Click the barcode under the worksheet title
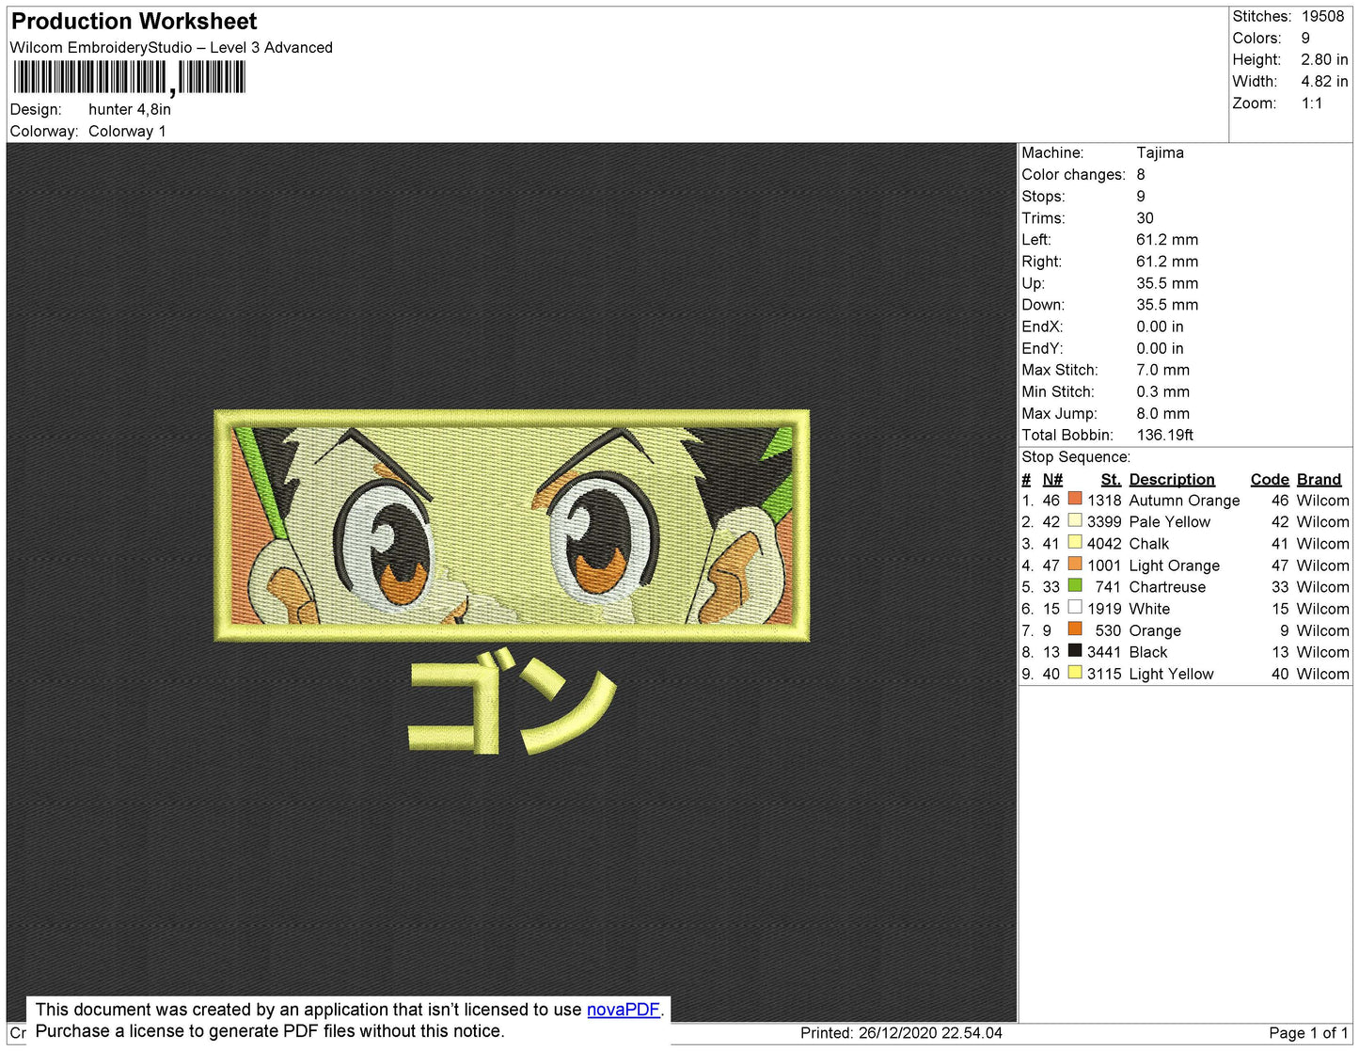Viewport: 1359px width, 1051px height. [x=129, y=77]
